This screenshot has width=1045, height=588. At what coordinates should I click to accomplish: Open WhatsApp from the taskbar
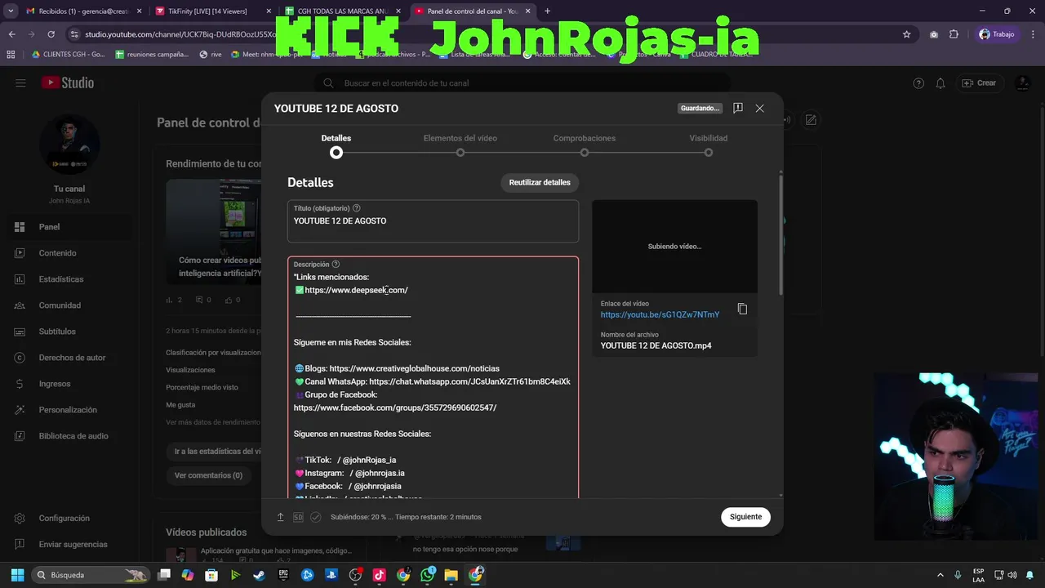click(427, 575)
